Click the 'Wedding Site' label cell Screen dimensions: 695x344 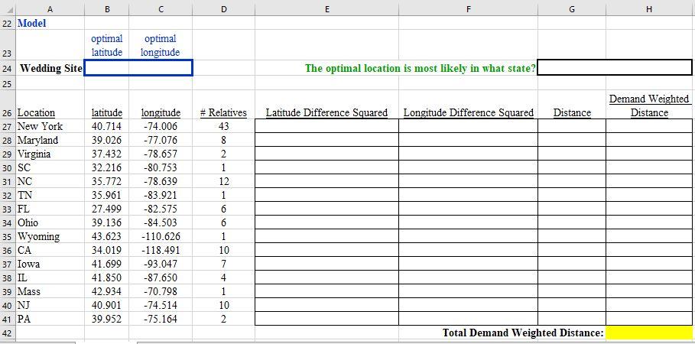[50, 68]
